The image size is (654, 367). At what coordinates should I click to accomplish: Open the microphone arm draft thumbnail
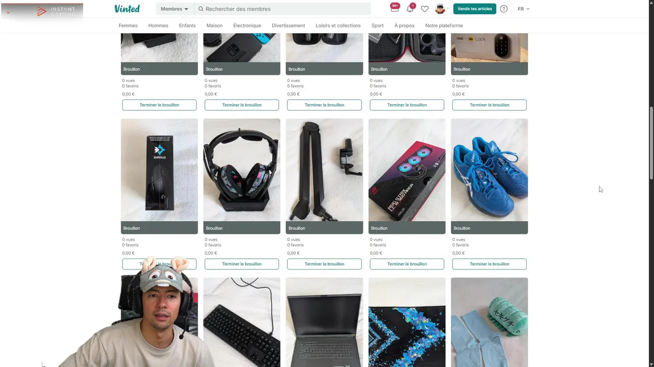[324, 170]
